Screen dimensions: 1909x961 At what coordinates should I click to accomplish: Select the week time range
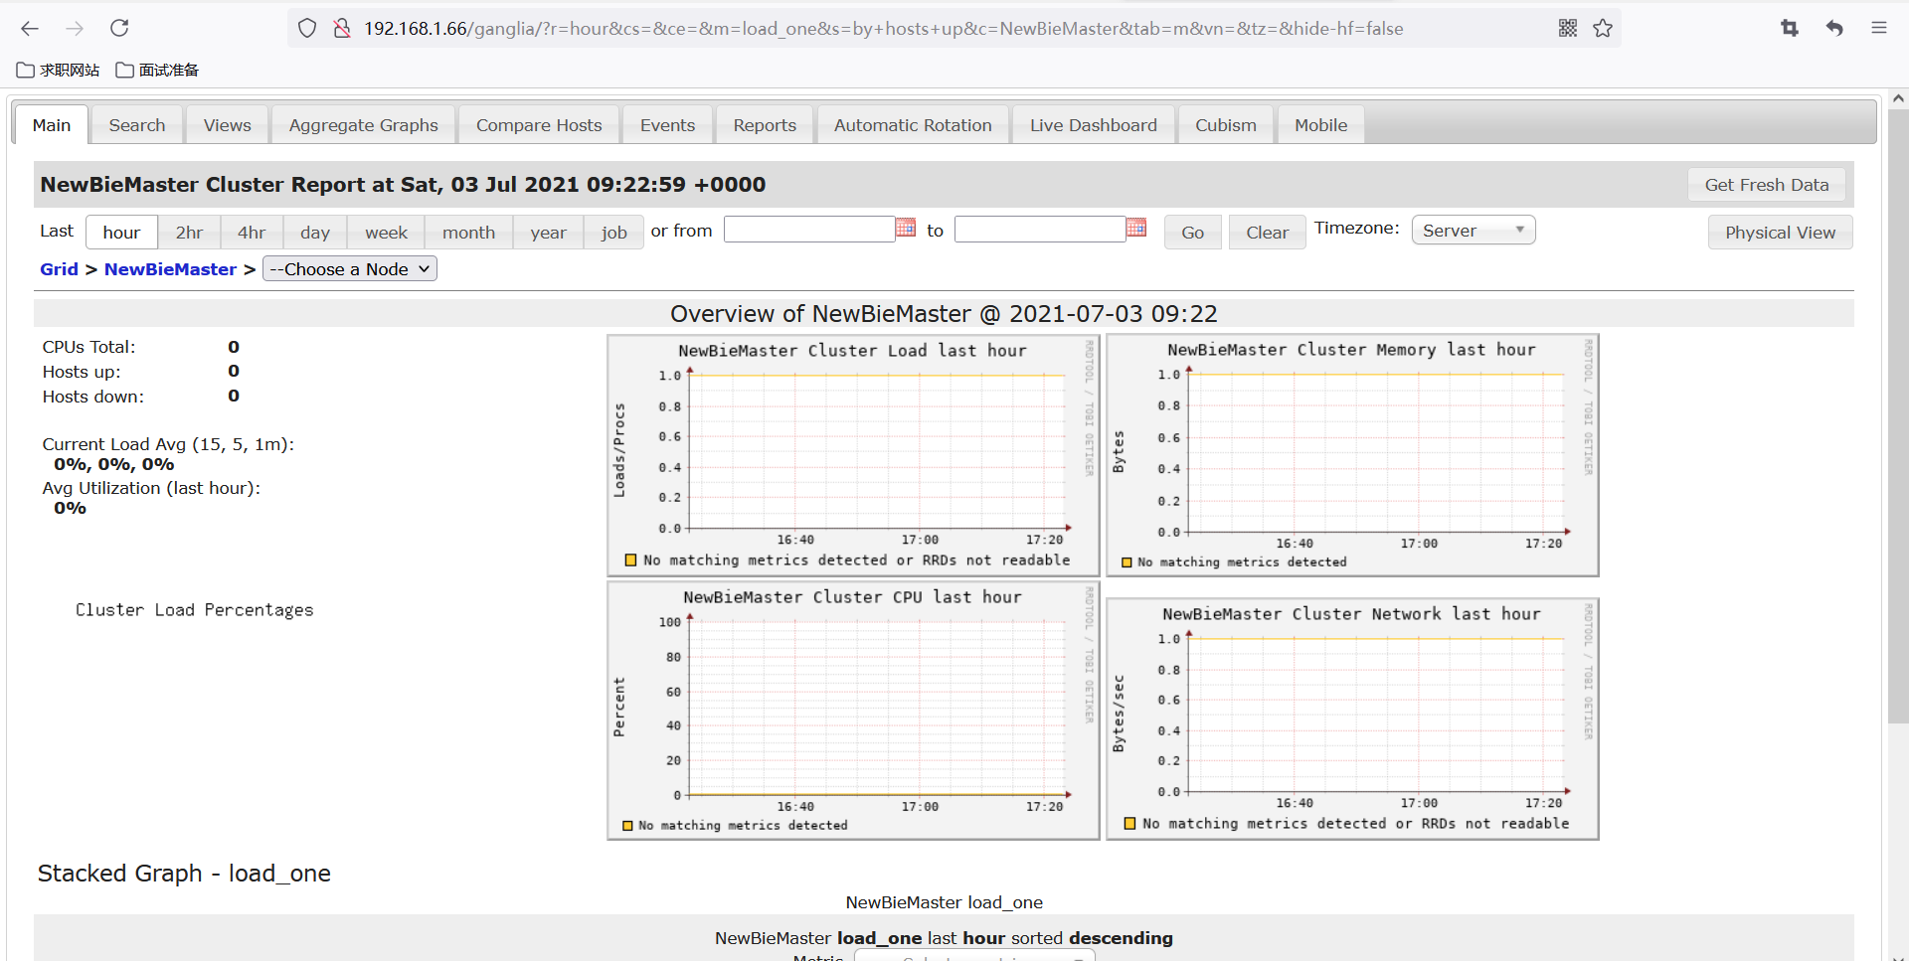386,233
